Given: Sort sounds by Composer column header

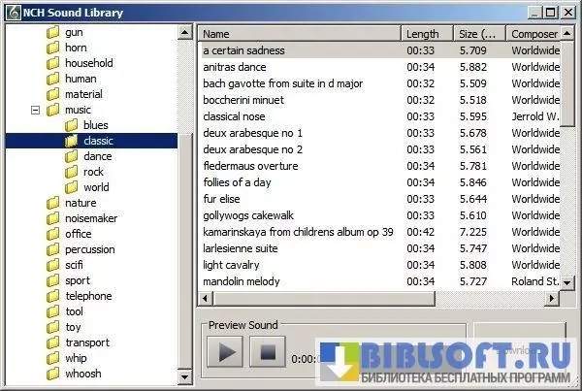Looking at the screenshot, I should coord(534,33).
